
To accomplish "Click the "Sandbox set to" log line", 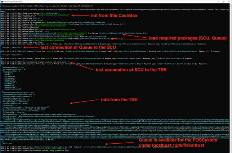I will coord(20,19).
